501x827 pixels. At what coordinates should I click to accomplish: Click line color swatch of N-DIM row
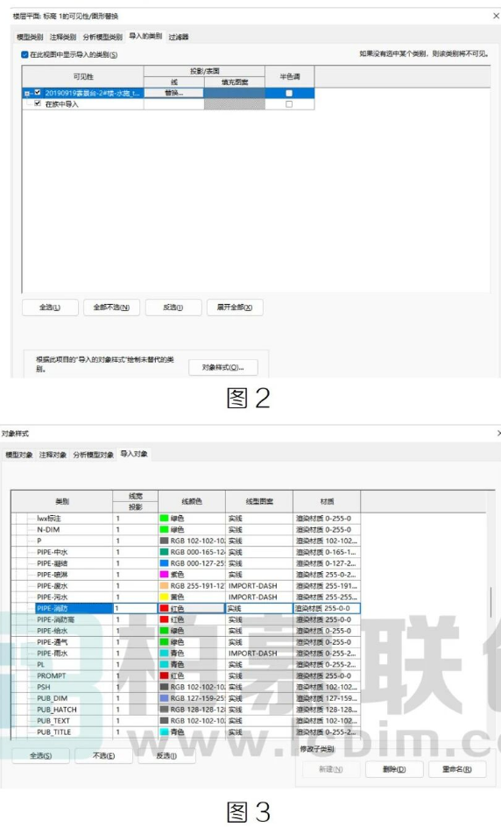[x=164, y=529]
